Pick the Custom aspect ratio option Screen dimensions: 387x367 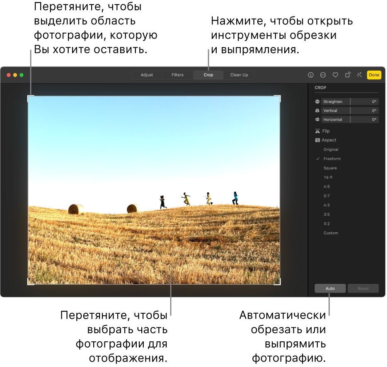[x=331, y=233]
